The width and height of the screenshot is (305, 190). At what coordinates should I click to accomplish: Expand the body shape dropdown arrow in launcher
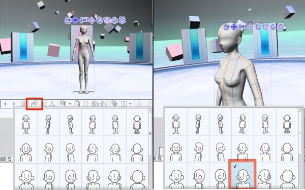[x=131, y=104]
